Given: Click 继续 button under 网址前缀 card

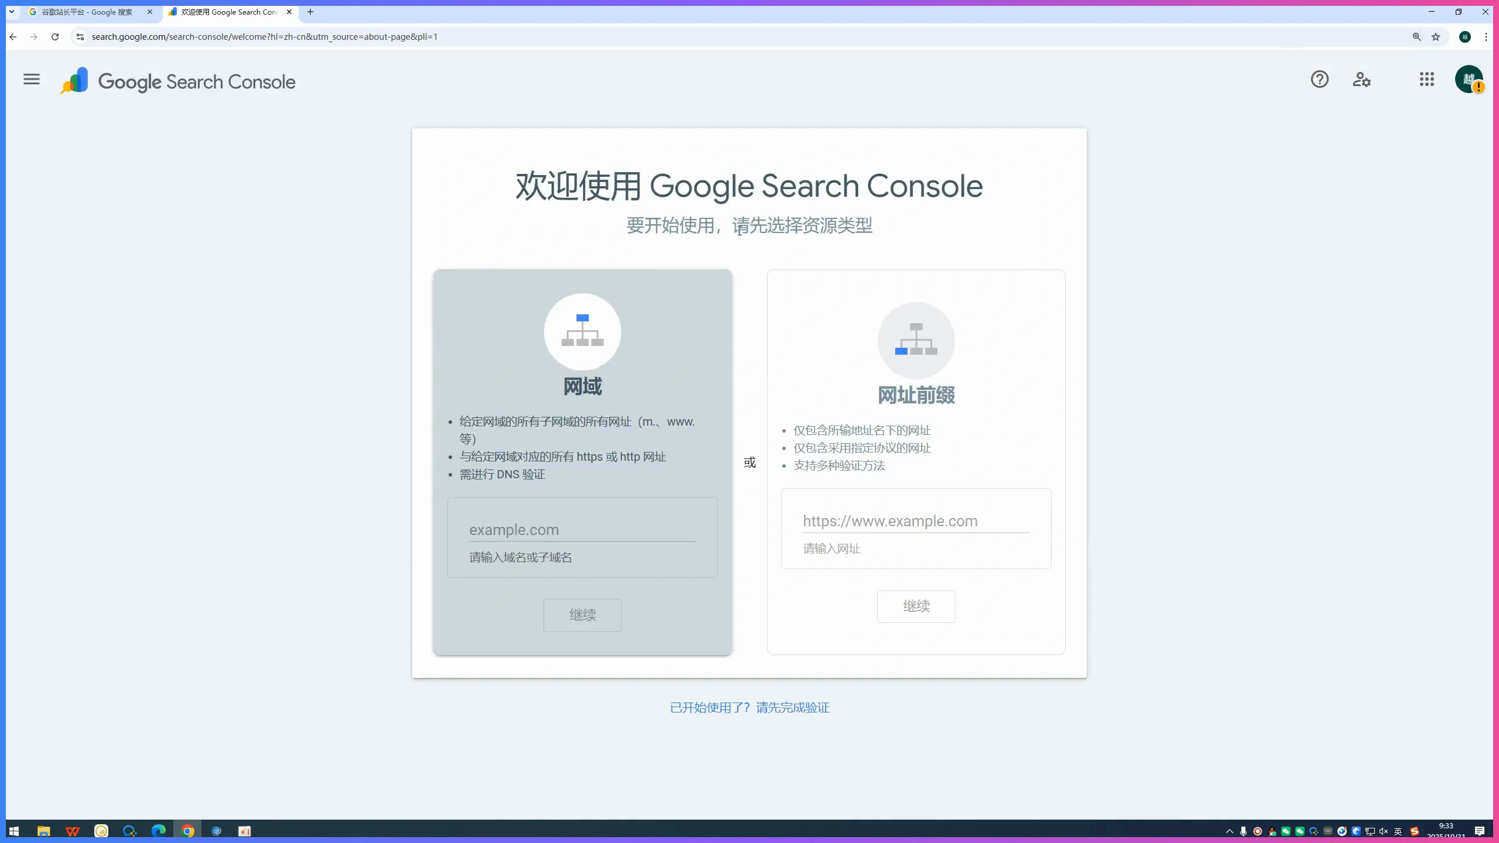Looking at the screenshot, I should (x=916, y=606).
